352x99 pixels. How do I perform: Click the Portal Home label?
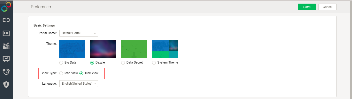pyautogui.click(x=48, y=33)
